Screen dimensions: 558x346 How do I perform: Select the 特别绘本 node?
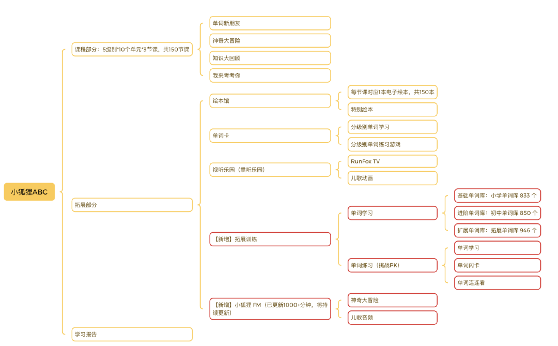coord(392,110)
